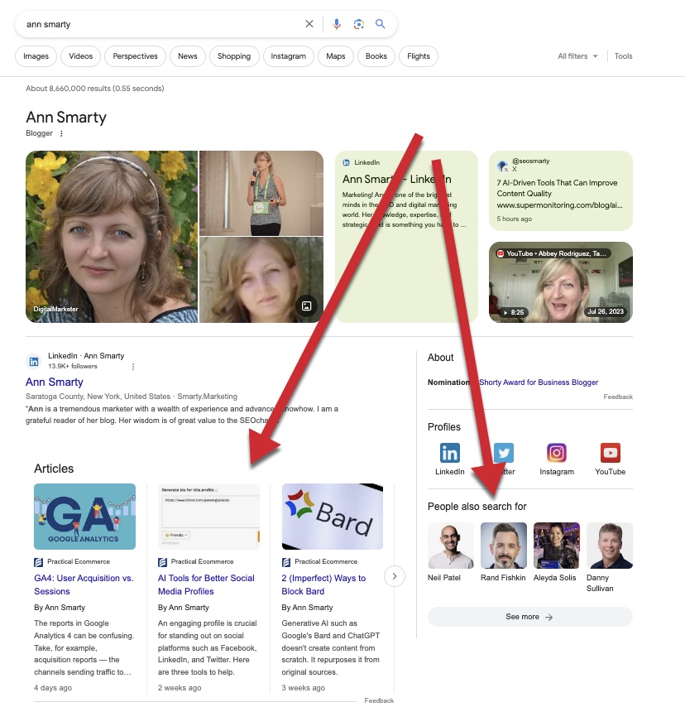The width and height of the screenshot is (685, 707).
Task: Open the Twitter profile icon
Action: coord(503,453)
